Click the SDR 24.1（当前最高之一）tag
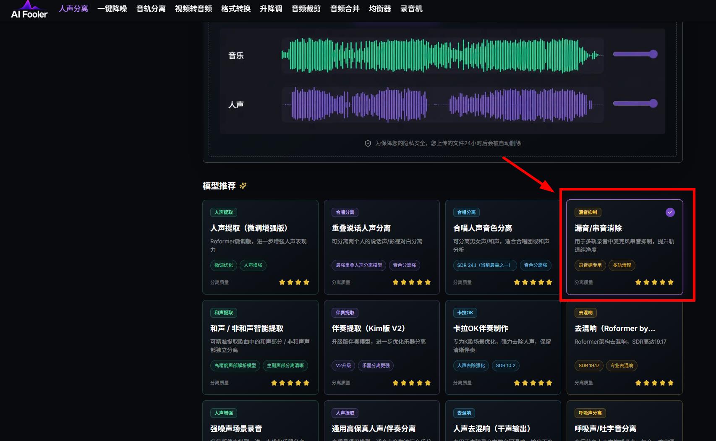 point(485,265)
